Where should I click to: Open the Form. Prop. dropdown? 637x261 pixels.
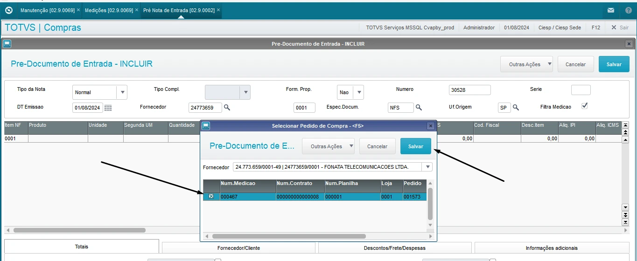(x=359, y=92)
